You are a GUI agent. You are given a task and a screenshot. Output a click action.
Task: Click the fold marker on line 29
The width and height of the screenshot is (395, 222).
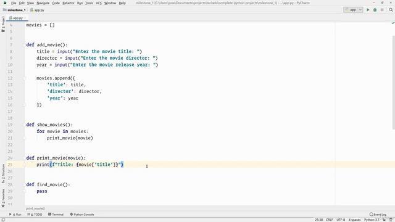click(x=25, y=191)
